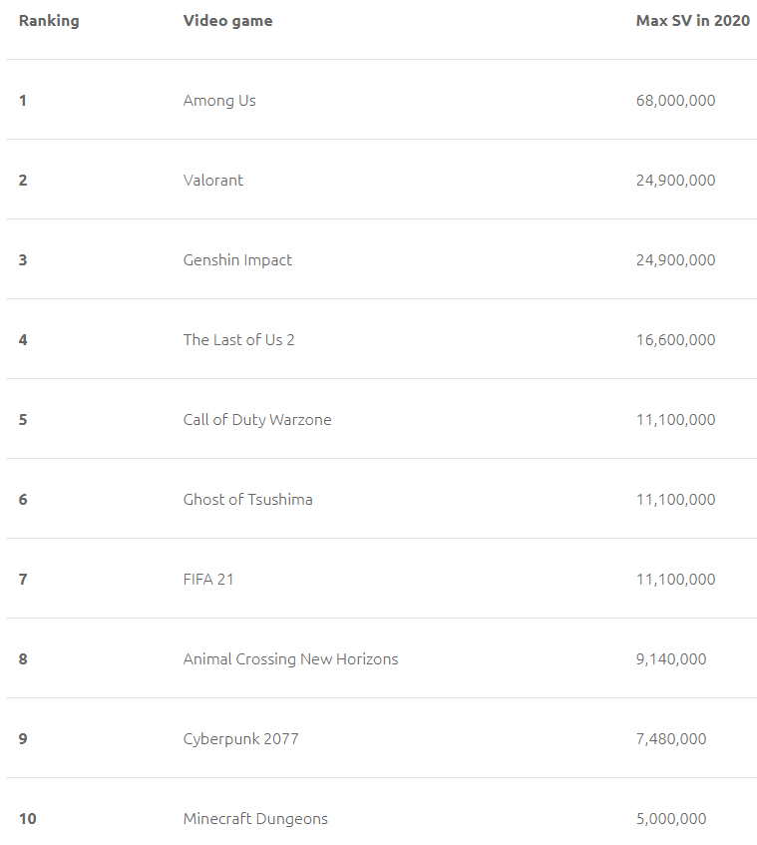Click the Genshin Impact entry
The width and height of the screenshot is (757, 845).
click(237, 260)
